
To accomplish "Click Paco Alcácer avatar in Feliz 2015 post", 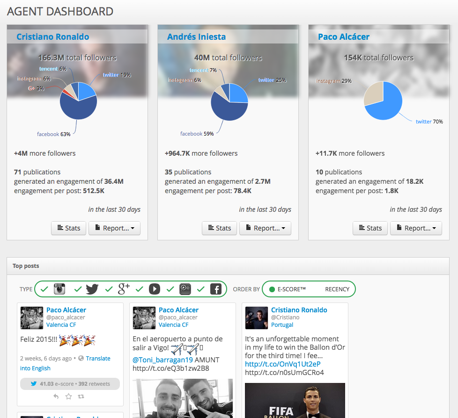I will pyautogui.click(x=32, y=317).
